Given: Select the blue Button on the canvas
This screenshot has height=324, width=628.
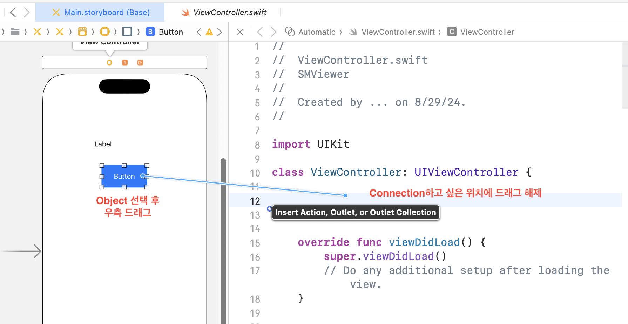Looking at the screenshot, I should coord(124,176).
